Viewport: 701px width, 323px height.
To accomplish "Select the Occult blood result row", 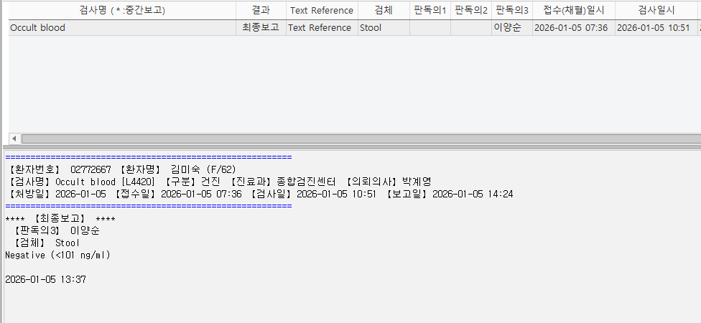I will point(355,28).
